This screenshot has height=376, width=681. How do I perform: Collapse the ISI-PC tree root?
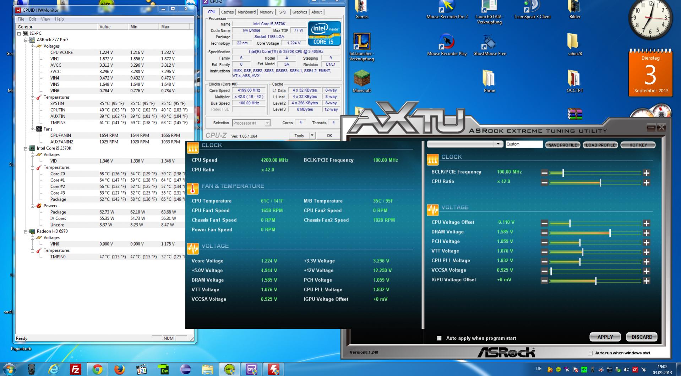pos(20,33)
